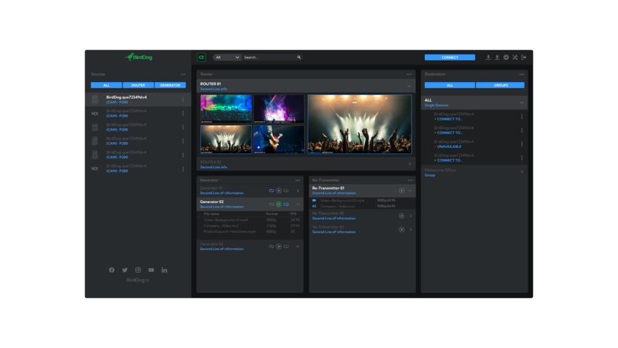Screen dimensions: 618x348
Task: Play Re-Transmitter 02
Action: tap(401, 216)
